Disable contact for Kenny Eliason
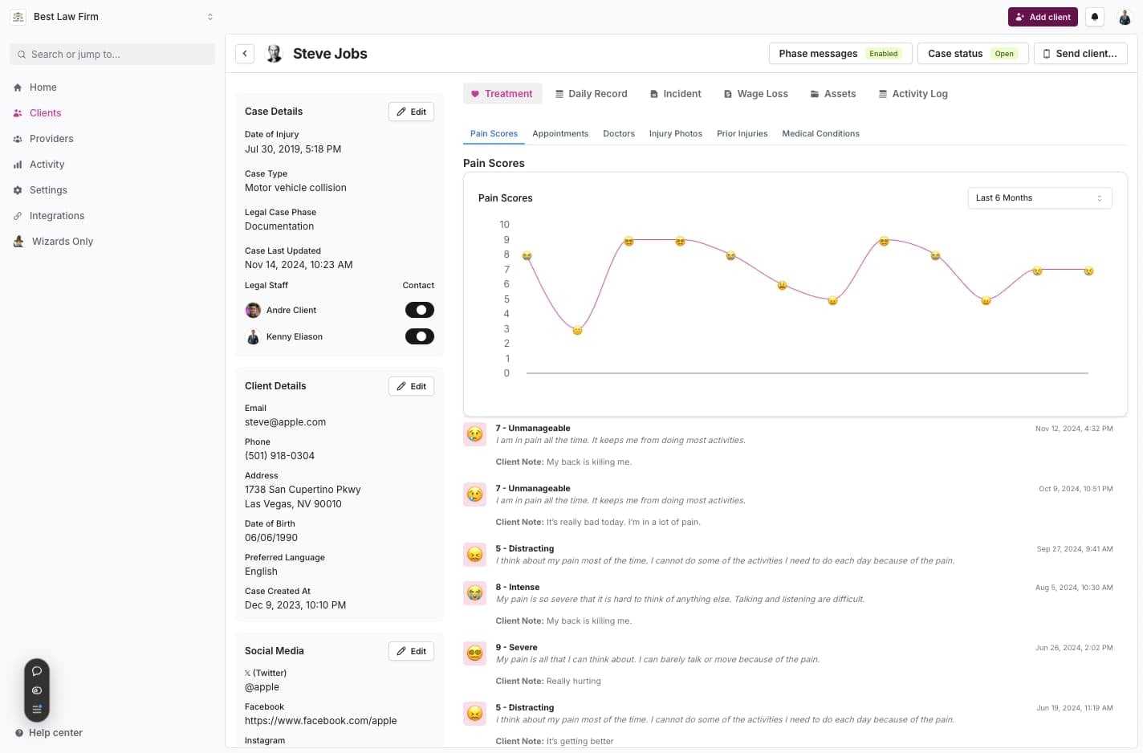Image resolution: width=1143 pixels, height=753 pixels. (420, 336)
